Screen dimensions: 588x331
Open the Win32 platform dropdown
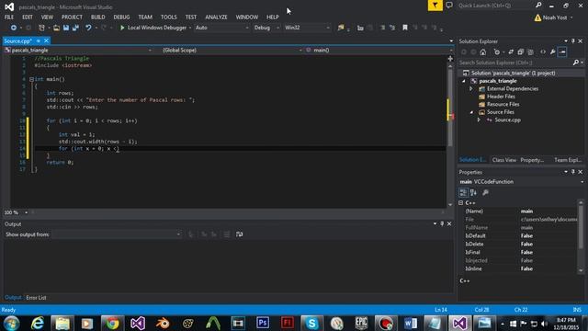pyautogui.click(x=307, y=28)
